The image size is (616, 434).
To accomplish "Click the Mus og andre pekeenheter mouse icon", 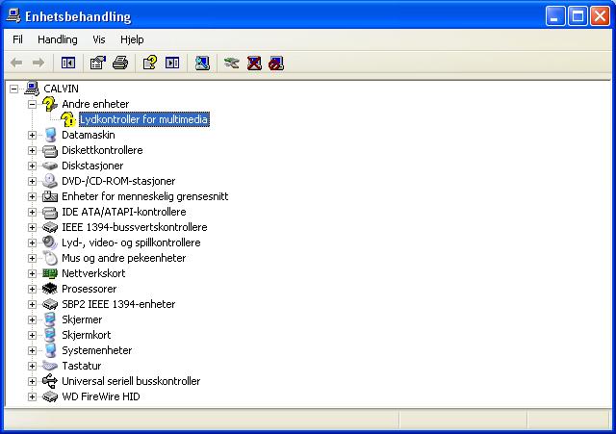I will [x=50, y=258].
